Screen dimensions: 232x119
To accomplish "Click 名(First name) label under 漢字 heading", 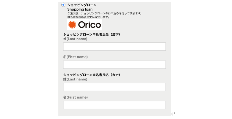I will tap(76, 57).
